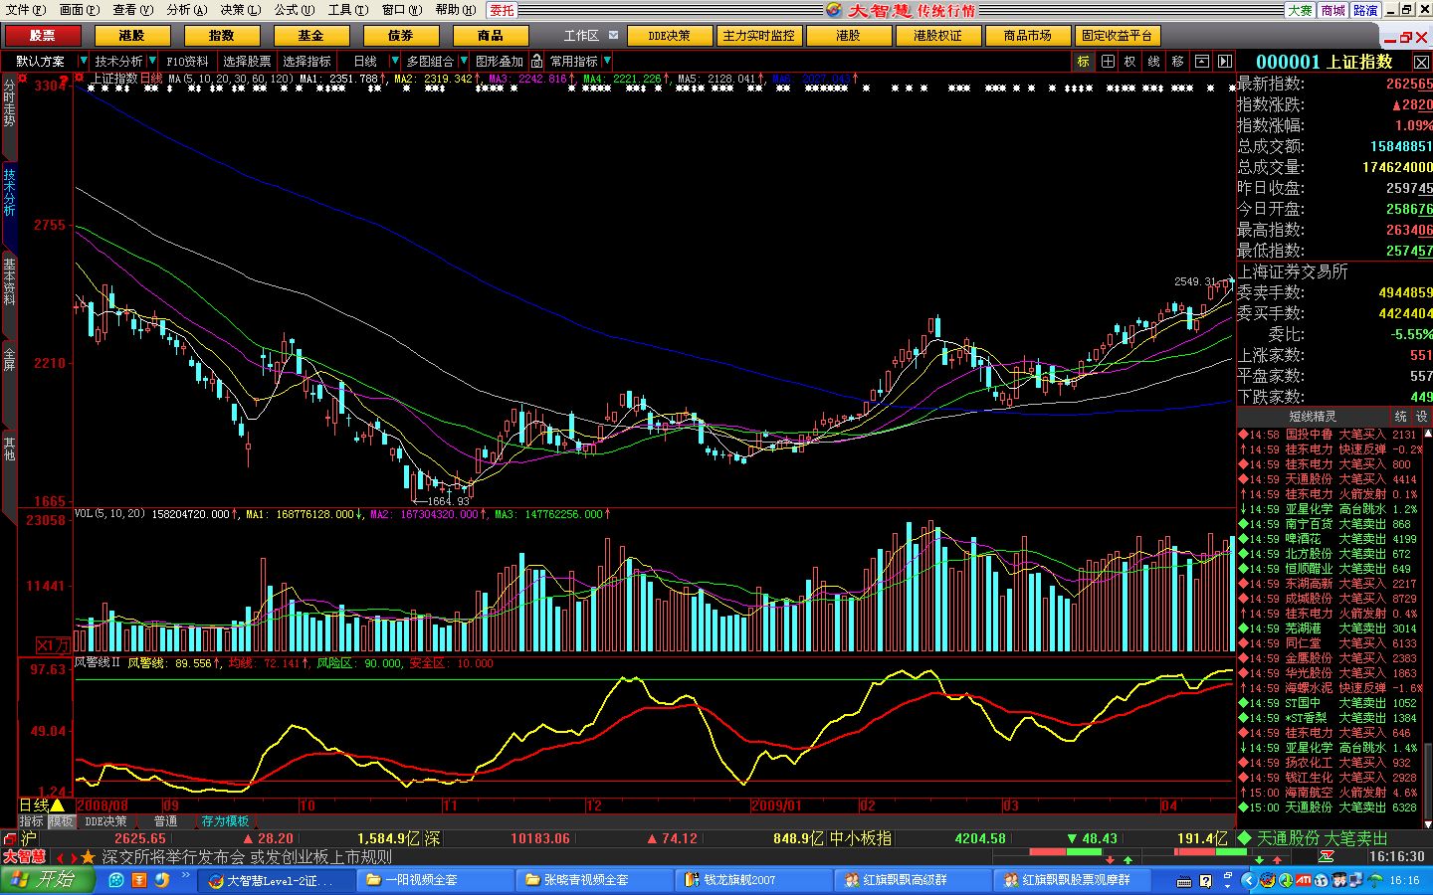The height and width of the screenshot is (895, 1433).
Task: Switch to the 股票 tab
Action: tap(42, 36)
